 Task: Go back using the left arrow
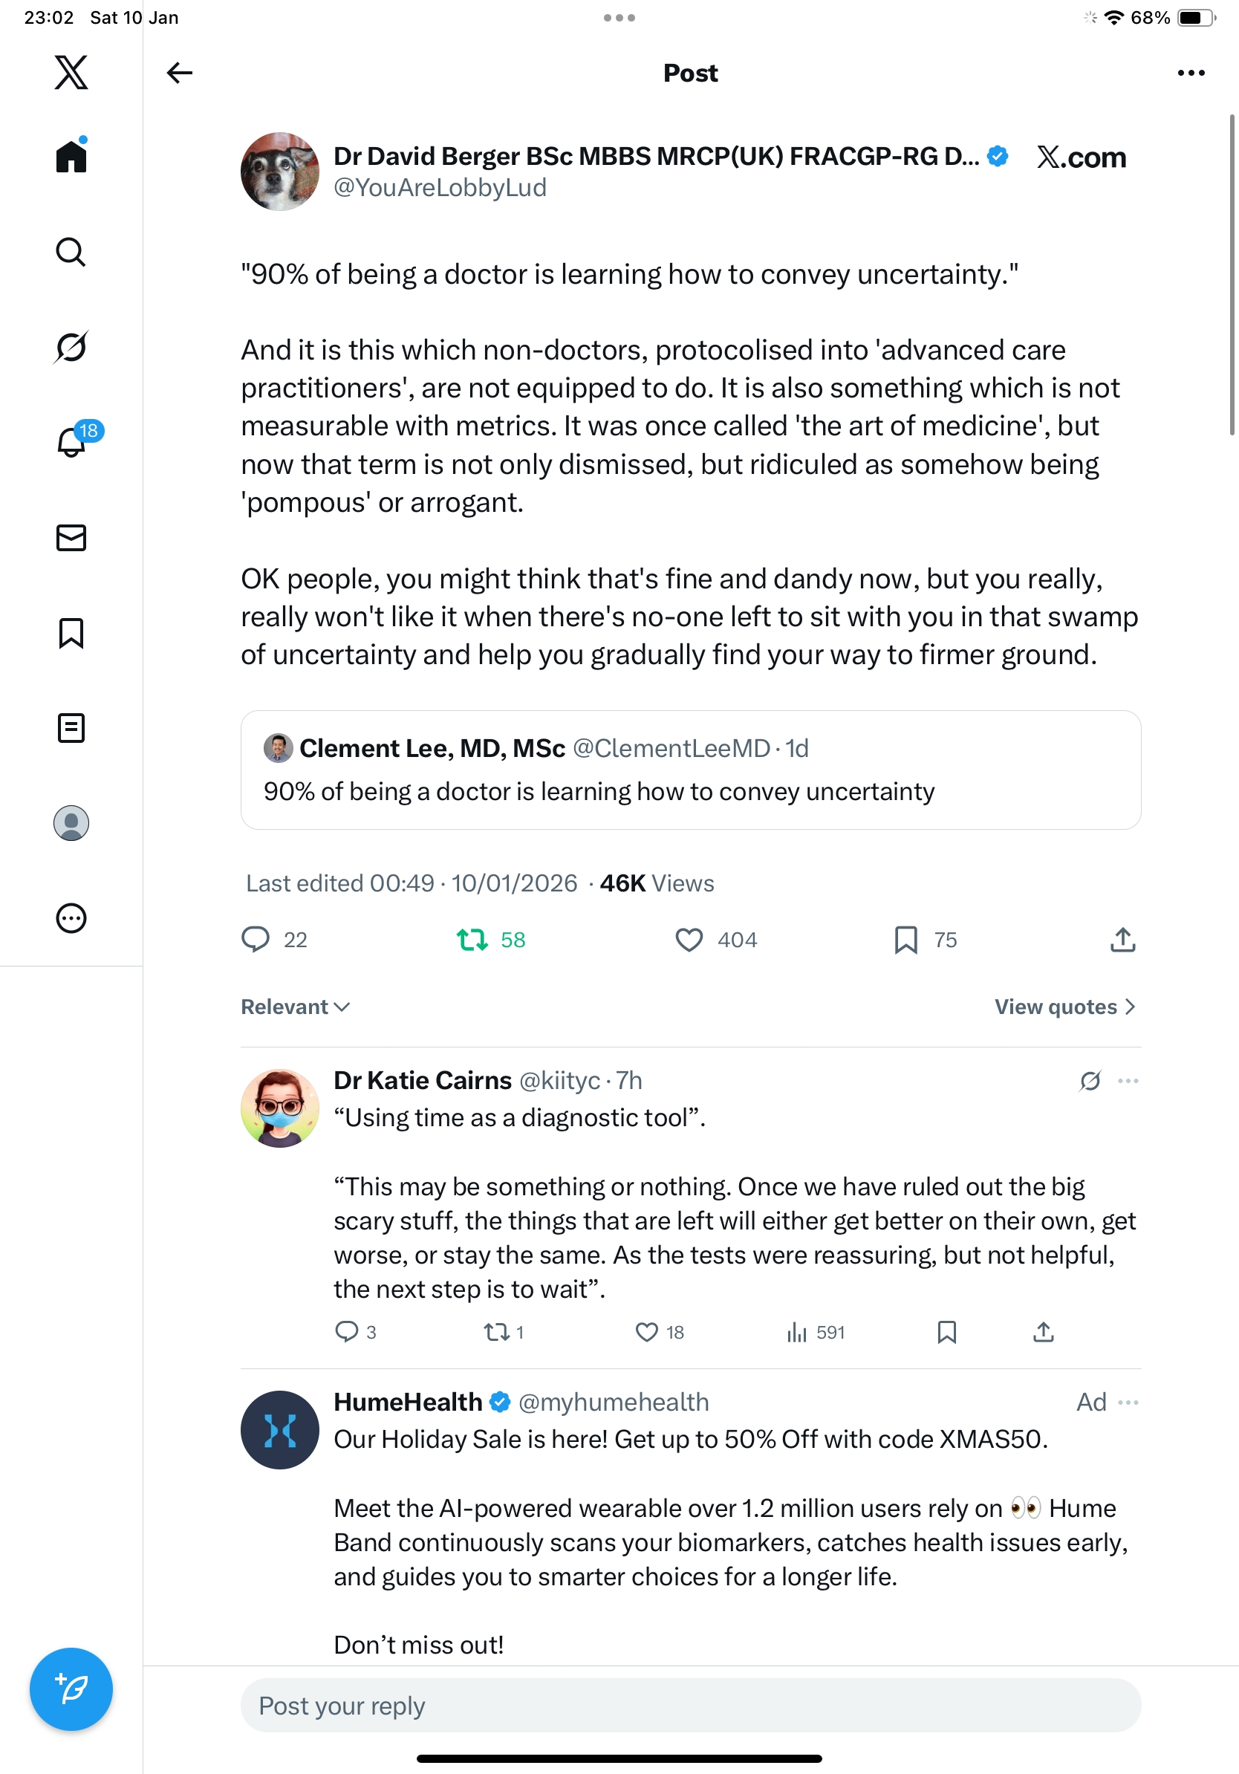coord(179,73)
